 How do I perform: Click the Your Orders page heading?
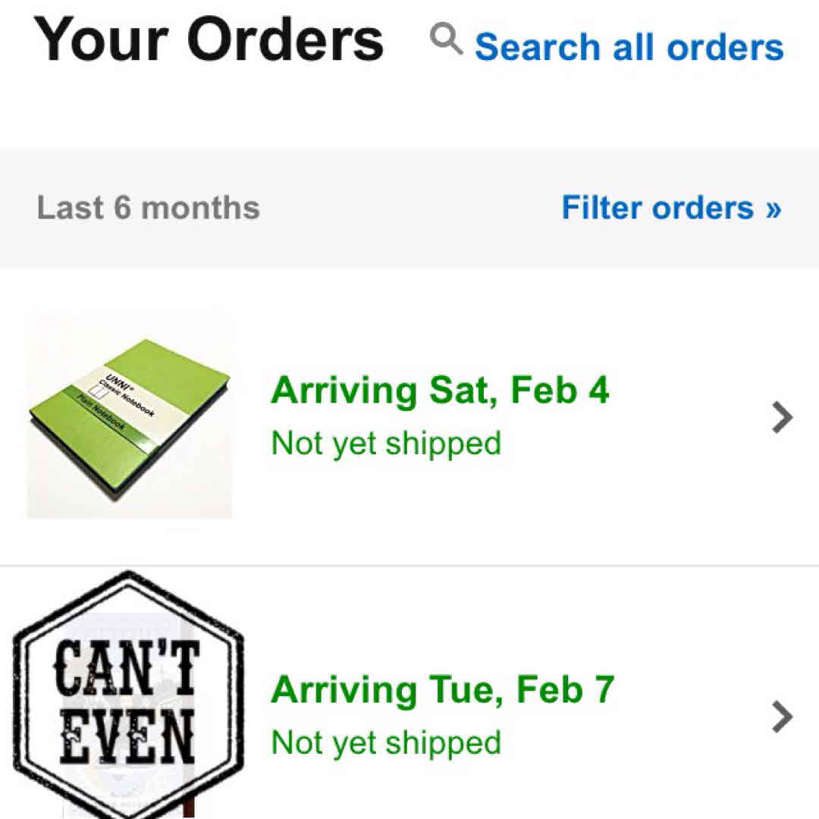tap(209, 39)
